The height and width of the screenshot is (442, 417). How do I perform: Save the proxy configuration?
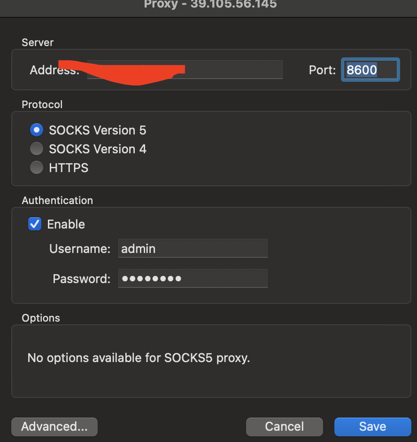click(372, 427)
